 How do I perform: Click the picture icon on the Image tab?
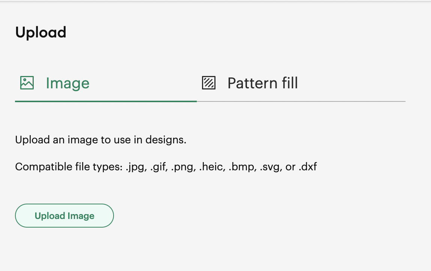pos(27,83)
